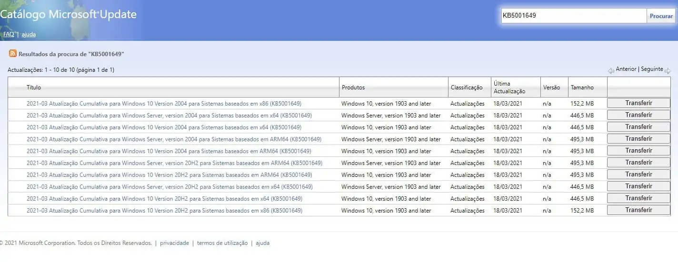Sort results by Classificação column header
The image size is (678, 262).
click(467, 87)
